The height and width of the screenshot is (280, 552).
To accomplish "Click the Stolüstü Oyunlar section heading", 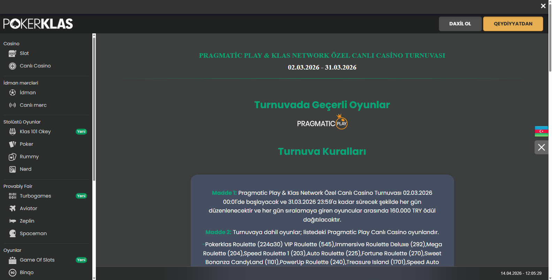I will pyautogui.click(x=22, y=122).
